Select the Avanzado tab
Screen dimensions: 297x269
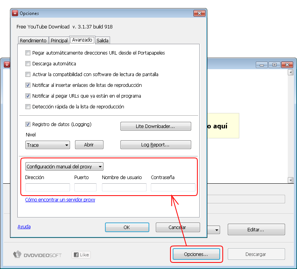[82, 40]
